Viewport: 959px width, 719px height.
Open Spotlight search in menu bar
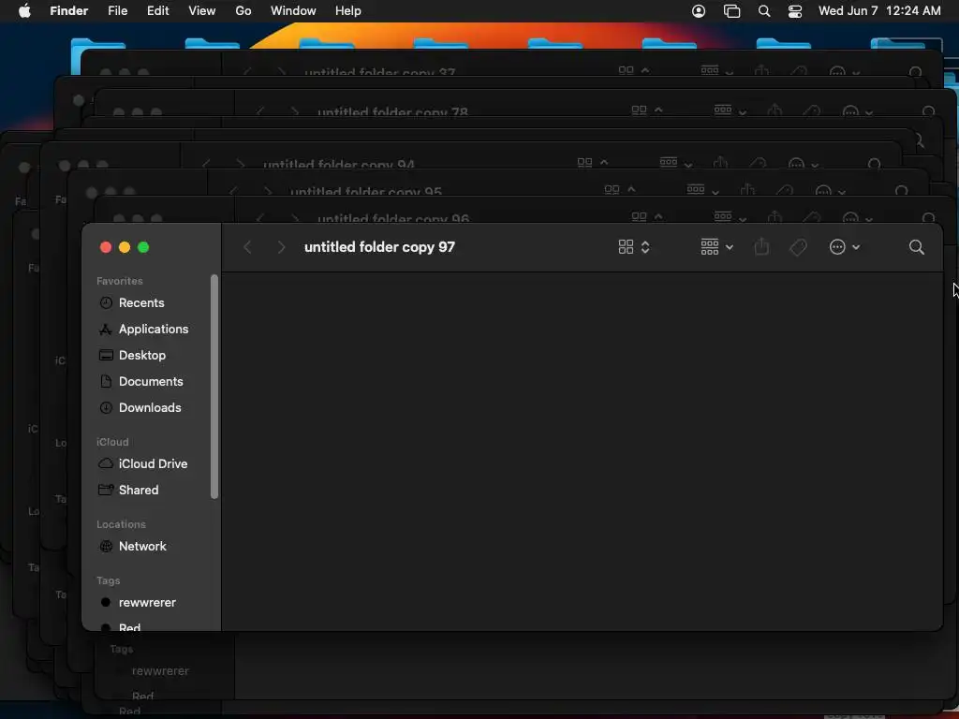pyautogui.click(x=764, y=10)
